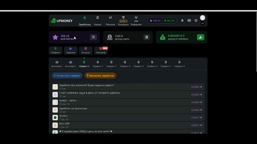Image resolution: width=257 pixels, height=144 pixels.
Task: Click the thumbnail of MYBOT task
Action: point(55,102)
